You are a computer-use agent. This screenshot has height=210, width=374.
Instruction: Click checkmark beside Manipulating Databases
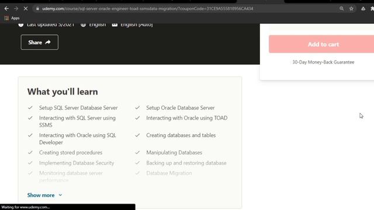(137, 152)
